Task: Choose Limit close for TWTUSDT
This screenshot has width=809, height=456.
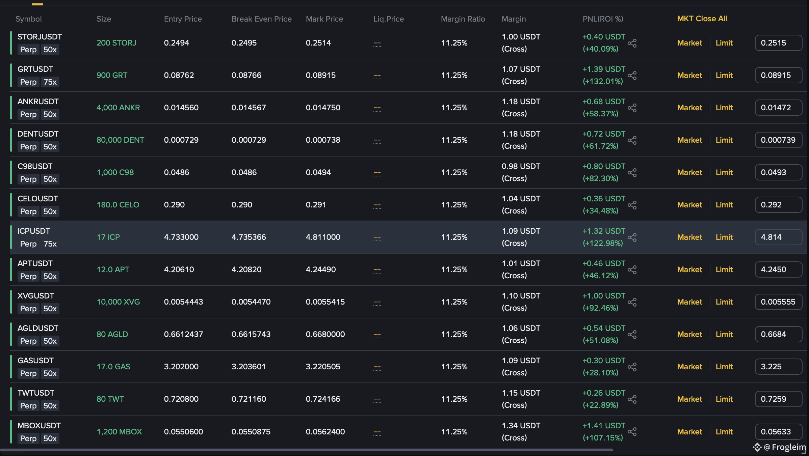Action: [724, 399]
